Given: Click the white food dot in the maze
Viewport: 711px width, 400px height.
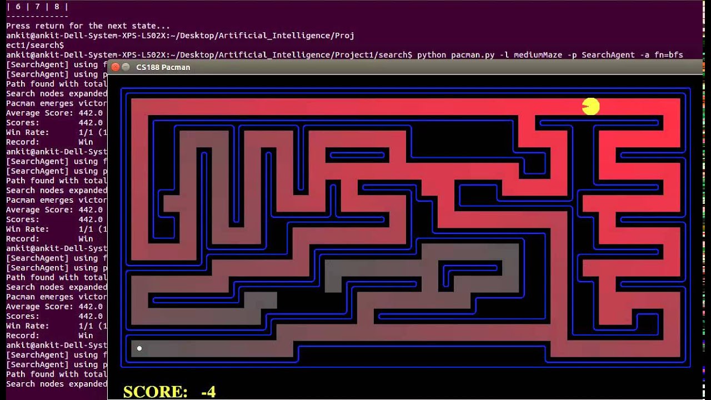Looking at the screenshot, I should (x=139, y=348).
